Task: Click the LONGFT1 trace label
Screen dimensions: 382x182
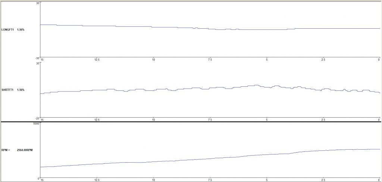Action: [7, 29]
